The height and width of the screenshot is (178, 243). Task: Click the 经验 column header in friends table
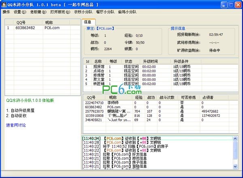point(139,98)
